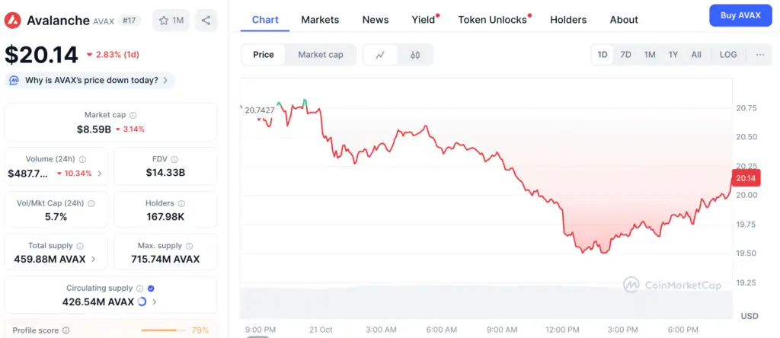780x338 pixels.
Task: Open the chart's three-dot more options menu
Action: [x=759, y=55]
